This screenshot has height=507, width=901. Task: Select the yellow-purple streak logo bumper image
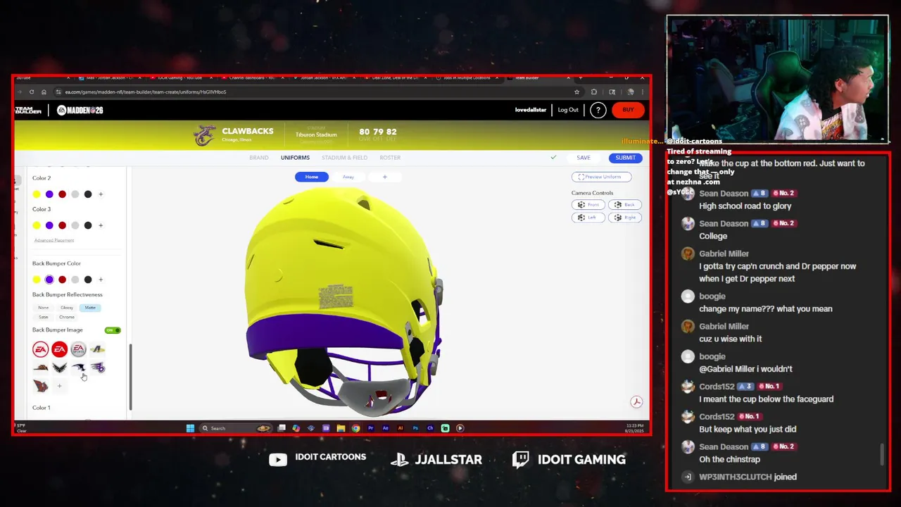point(97,349)
